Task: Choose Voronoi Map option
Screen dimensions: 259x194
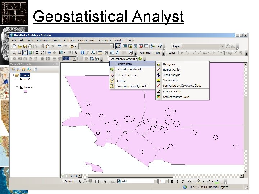Action: click(x=182, y=80)
